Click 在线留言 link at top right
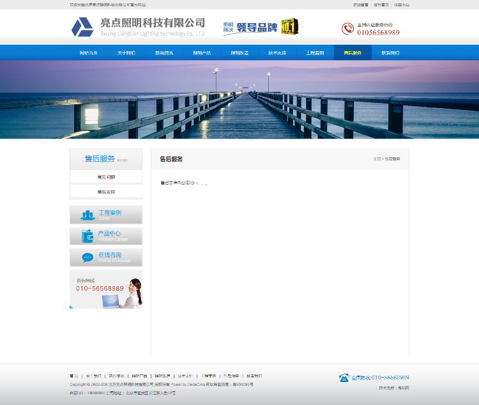Image resolution: width=479 pixels, height=405 pixels. pos(361,5)
